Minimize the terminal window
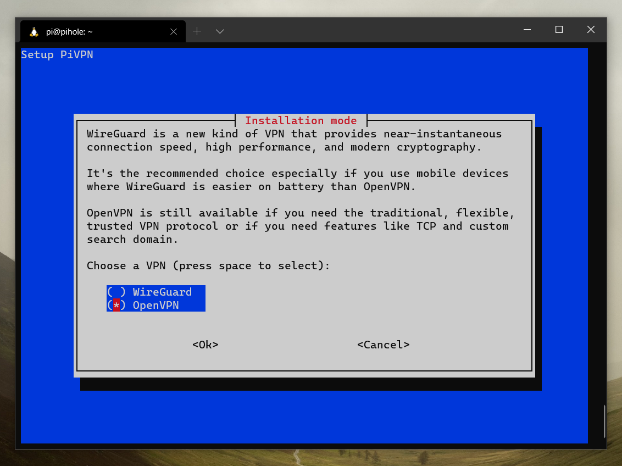The height and width of the screenshot is (466, 622). click(527, 30)
